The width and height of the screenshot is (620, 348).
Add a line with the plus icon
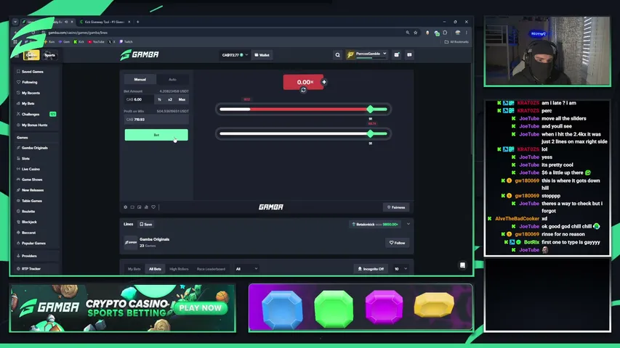tap(324, 82)
